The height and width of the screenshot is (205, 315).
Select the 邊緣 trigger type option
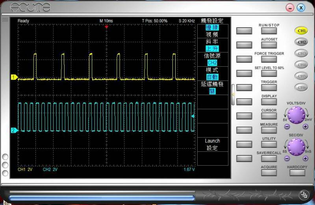[x=212, y=28]
